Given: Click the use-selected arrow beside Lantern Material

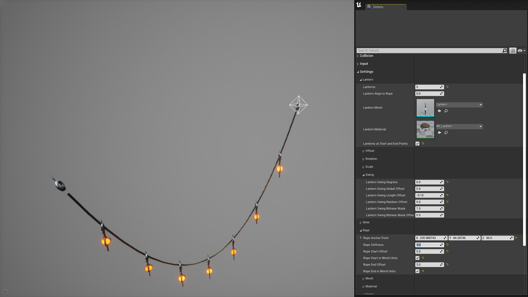Looking at the screenshot, I should 439,133.
